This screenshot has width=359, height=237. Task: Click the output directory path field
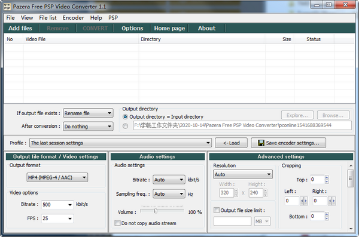(242, 125)
